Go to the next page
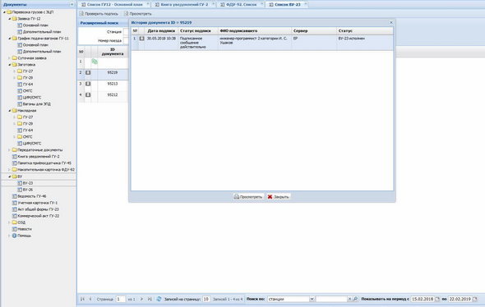 point(141,299)
